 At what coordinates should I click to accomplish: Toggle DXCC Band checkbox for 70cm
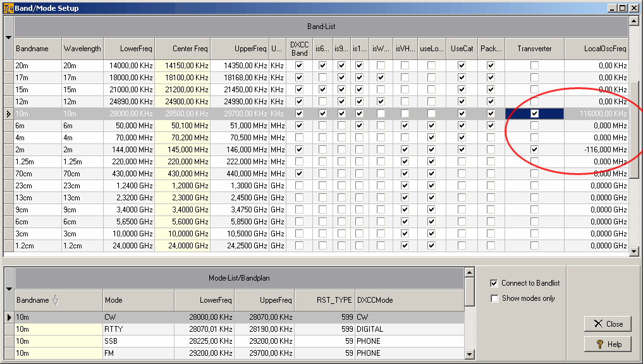tap(299, 173)
